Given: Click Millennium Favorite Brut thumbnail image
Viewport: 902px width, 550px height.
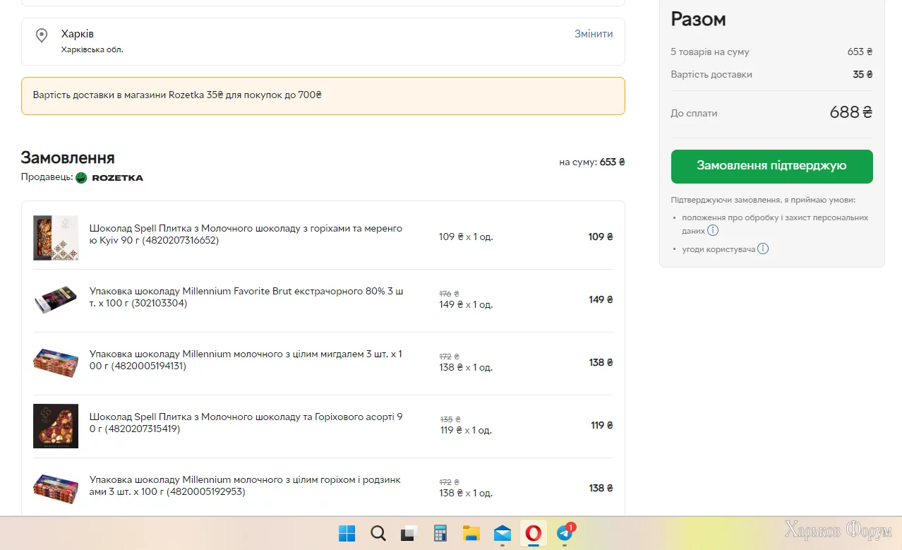Looking at the screenshot, I should click(56, 299).
